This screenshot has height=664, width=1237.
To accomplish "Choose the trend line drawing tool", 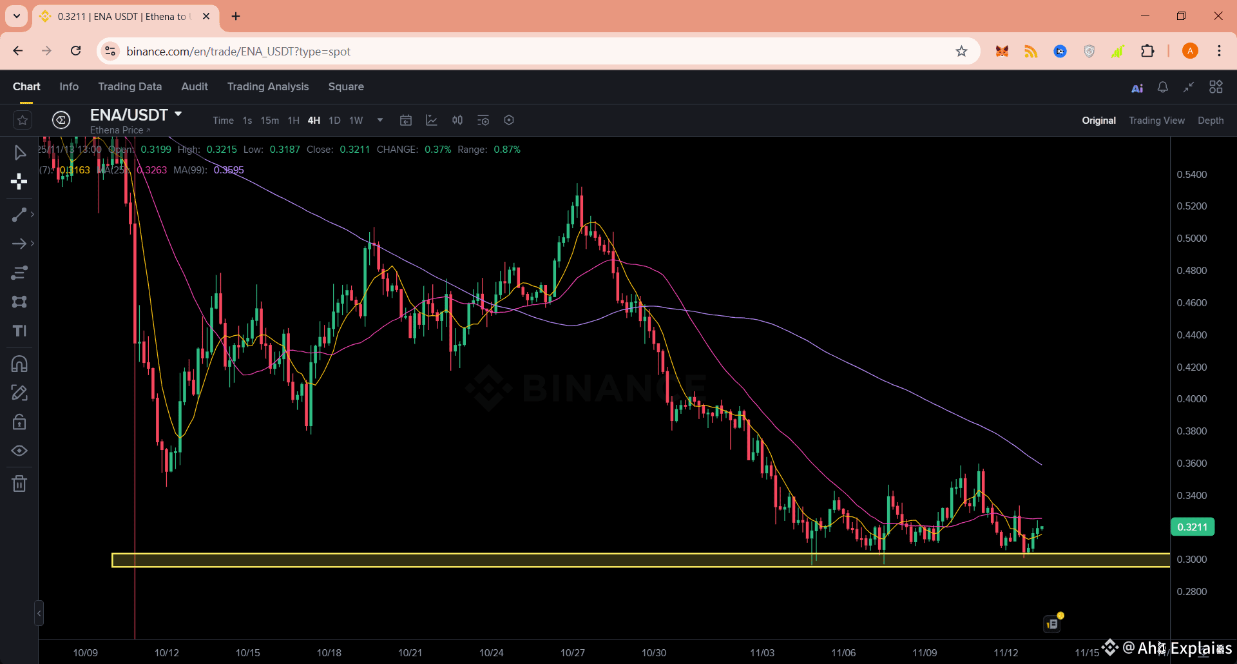I will click(x=19, y=215).
